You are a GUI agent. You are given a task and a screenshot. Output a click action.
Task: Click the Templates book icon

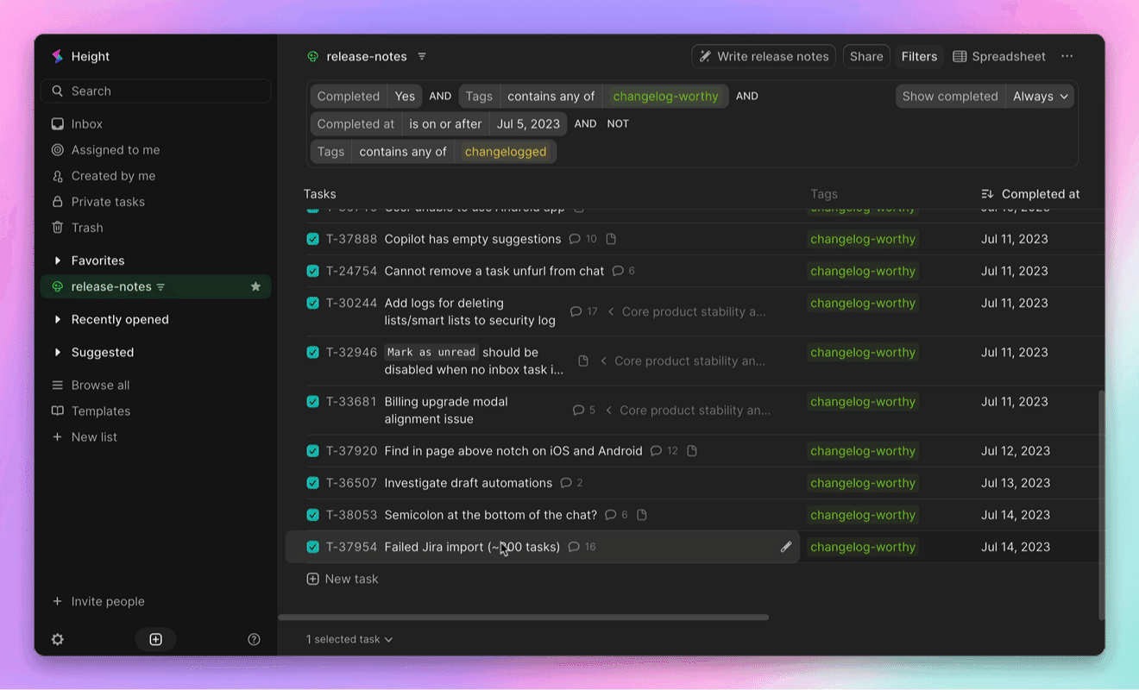[x=57, y=411]
